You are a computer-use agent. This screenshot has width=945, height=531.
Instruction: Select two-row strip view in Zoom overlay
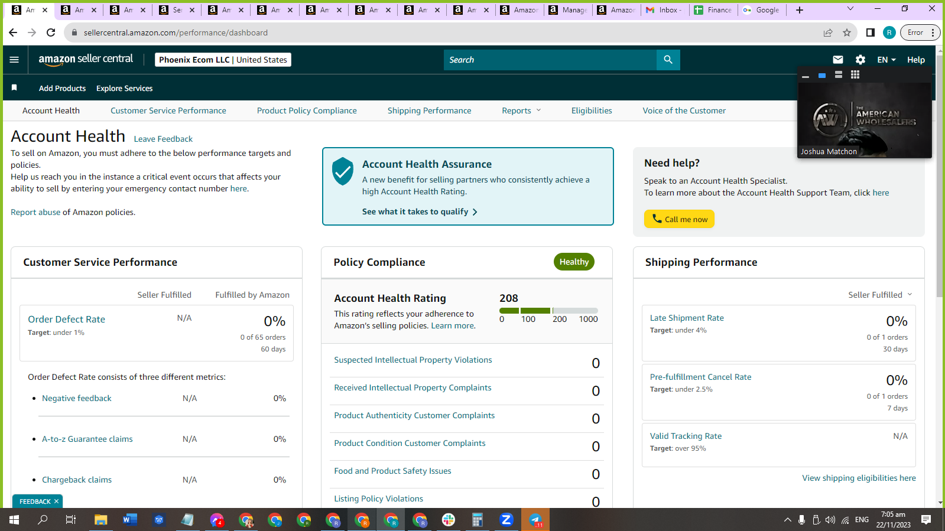(x=838, y=75)
